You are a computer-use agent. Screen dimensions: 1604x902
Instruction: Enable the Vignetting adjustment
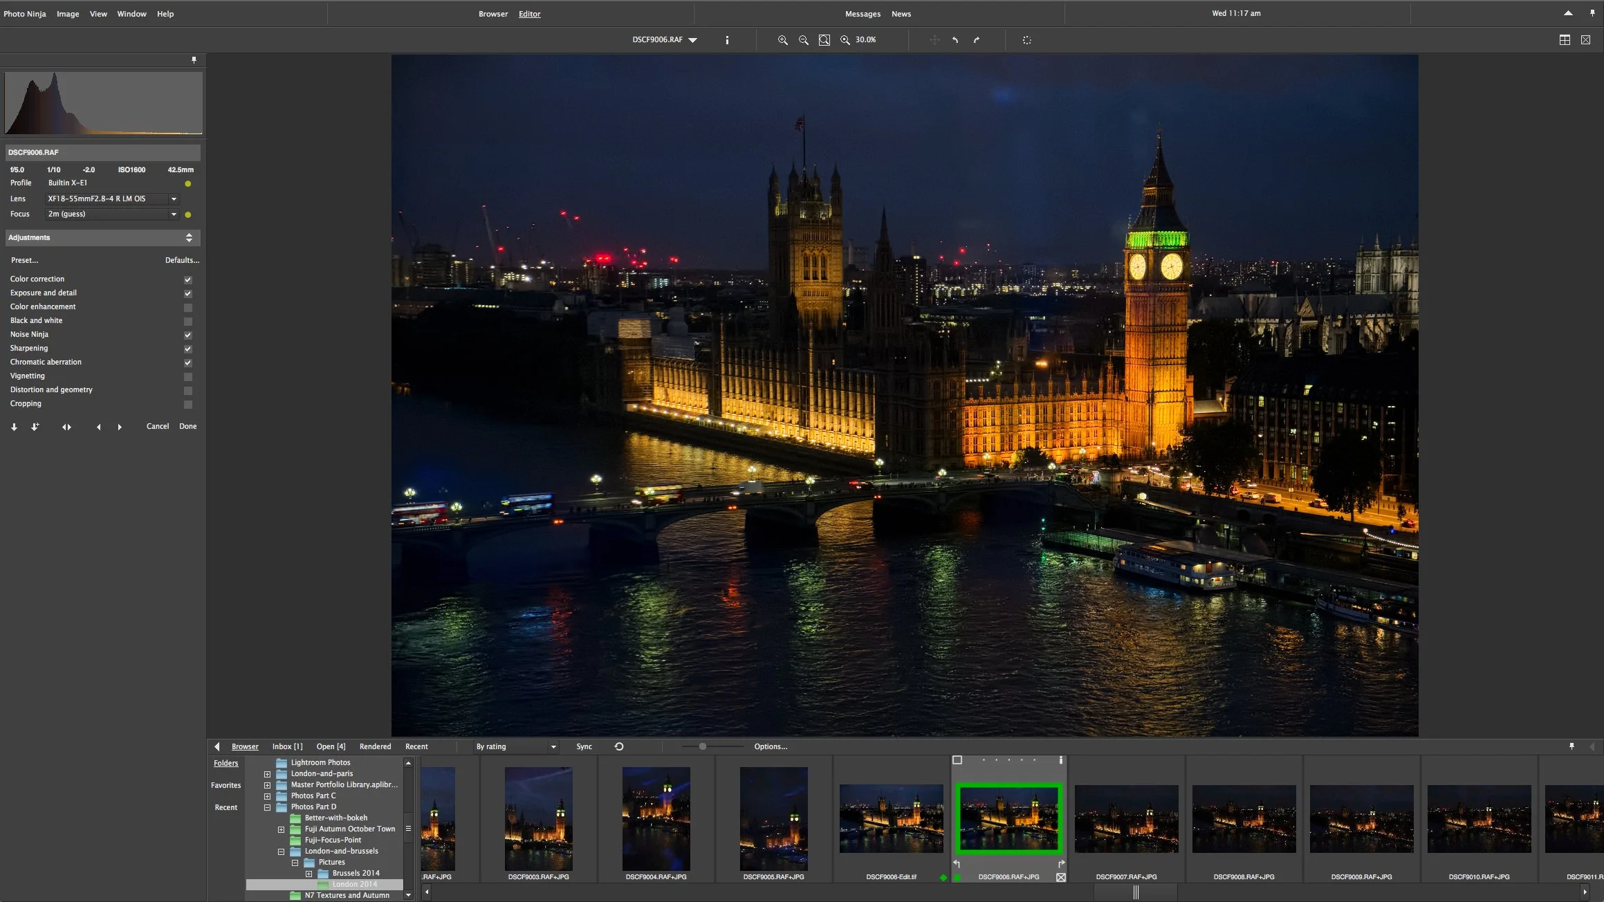click(x=187, y=376)
